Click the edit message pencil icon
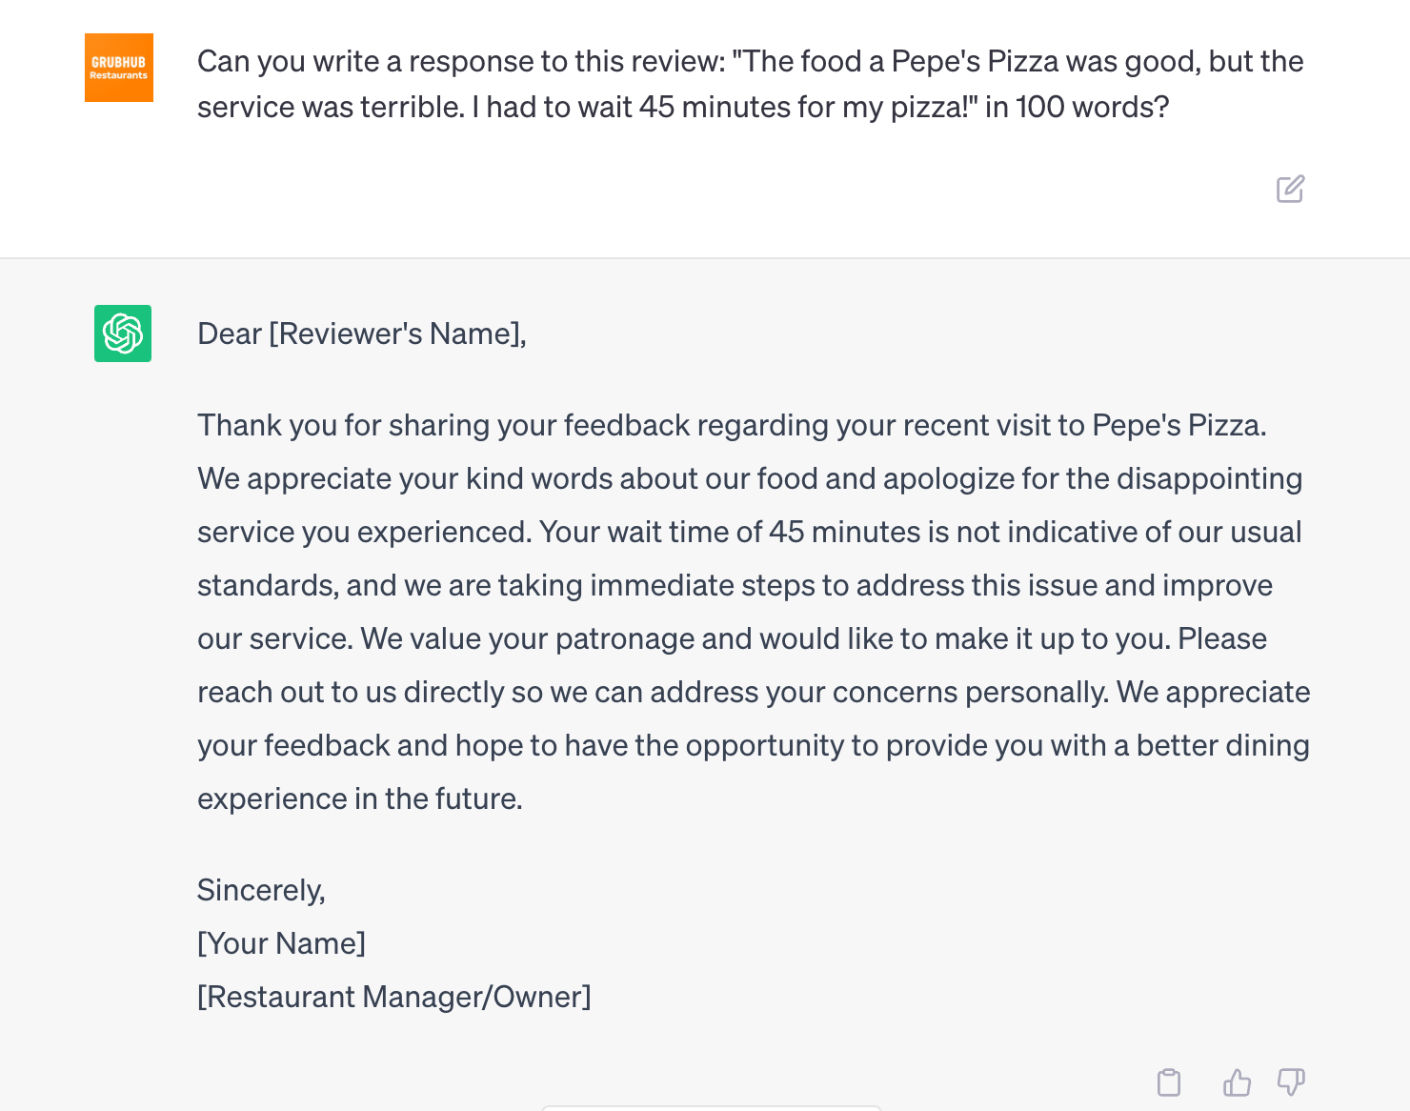The image size is (1410, 1111). (x=1290, y=189)
